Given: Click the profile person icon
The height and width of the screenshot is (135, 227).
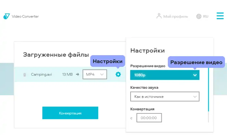Looking at the screenshot, I should (159, 16).
